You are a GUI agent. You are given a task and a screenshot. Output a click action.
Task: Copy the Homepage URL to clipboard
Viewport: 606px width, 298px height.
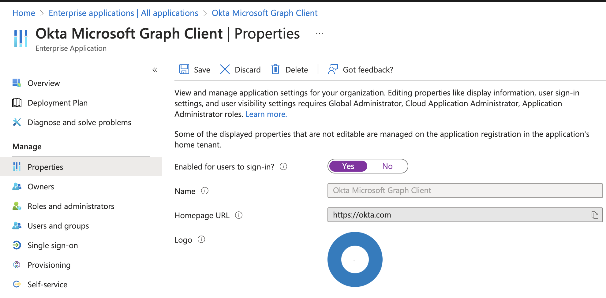pos(595,215)
